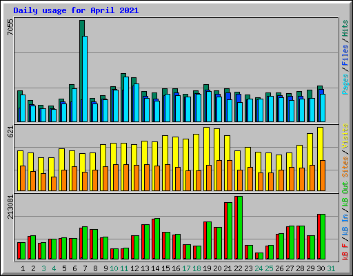The height and width of the screenshot is (276, 353).
Task: Click the day 27 x-axis label
Action: click(x=290, y=268)
